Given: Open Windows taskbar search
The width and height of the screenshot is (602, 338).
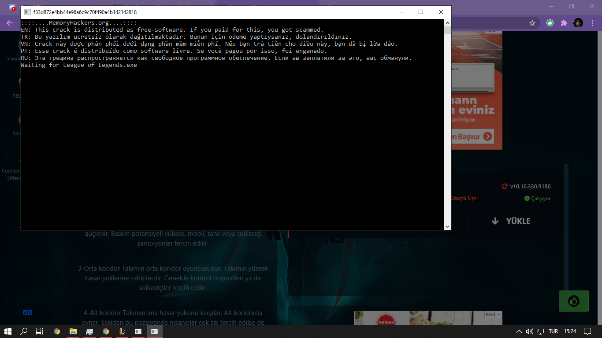Looking at the screenshot, I should pyautogui.click(x=24, y=331).
